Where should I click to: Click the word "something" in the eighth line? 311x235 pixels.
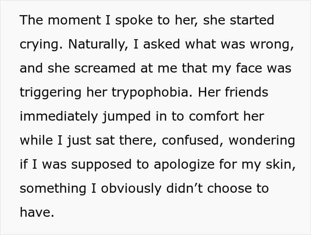coord(53,189)
